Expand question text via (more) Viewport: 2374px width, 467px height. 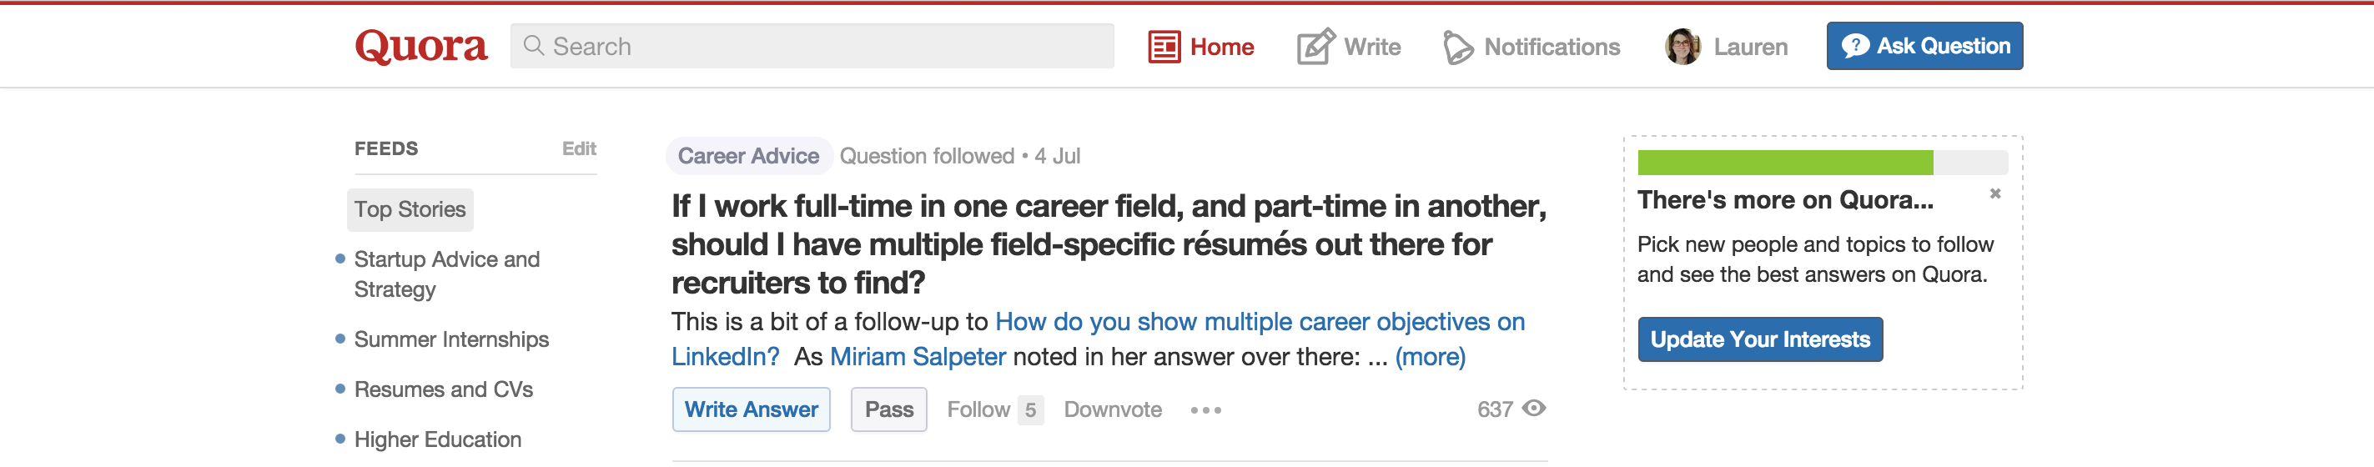point(1430,356)
